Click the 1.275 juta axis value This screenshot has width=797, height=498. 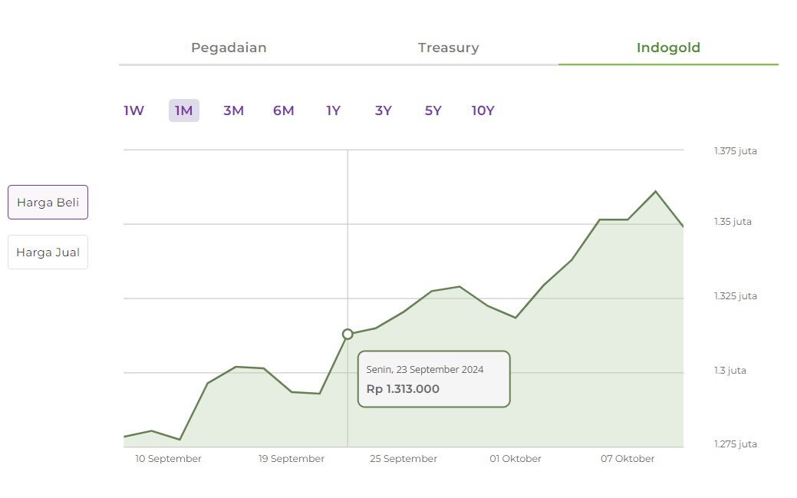point(736,444)
